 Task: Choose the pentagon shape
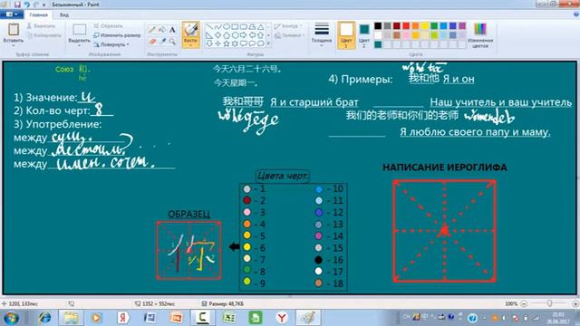(226, 35)
